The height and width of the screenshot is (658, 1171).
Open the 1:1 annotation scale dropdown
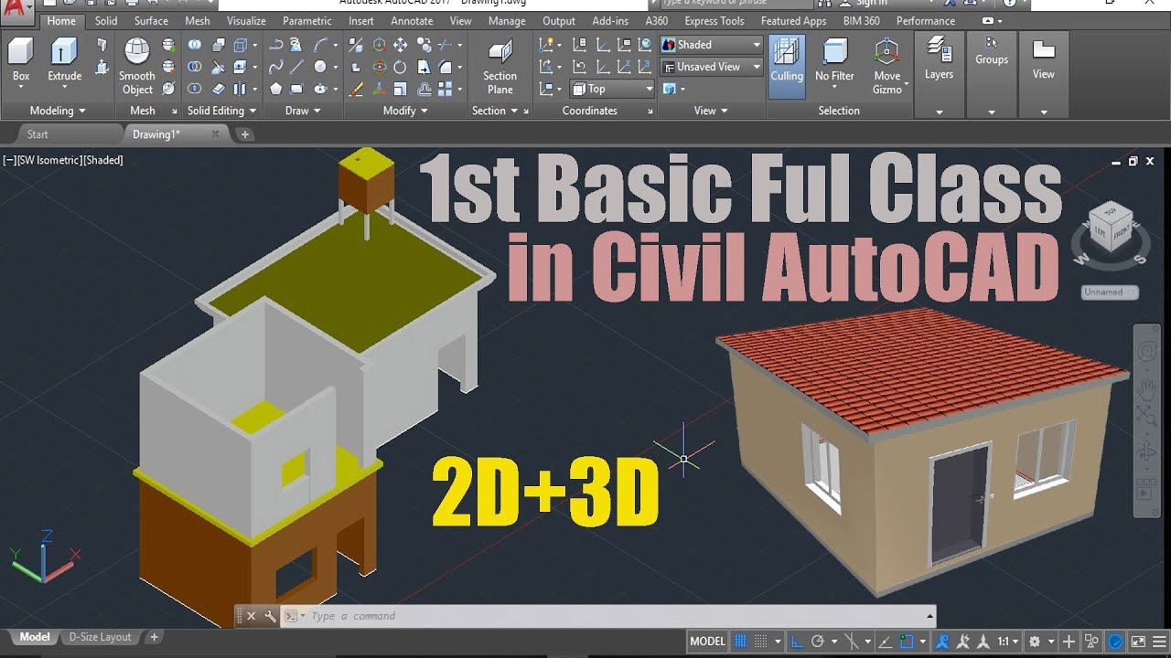1008,642
